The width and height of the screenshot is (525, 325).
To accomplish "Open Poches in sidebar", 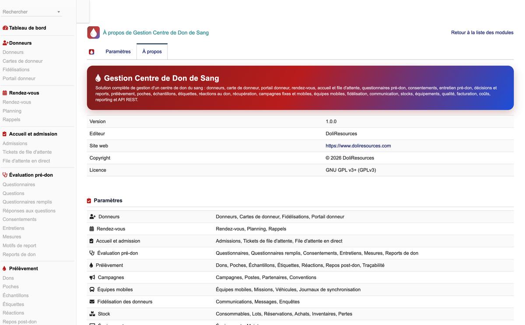I will tap(10, 287).
